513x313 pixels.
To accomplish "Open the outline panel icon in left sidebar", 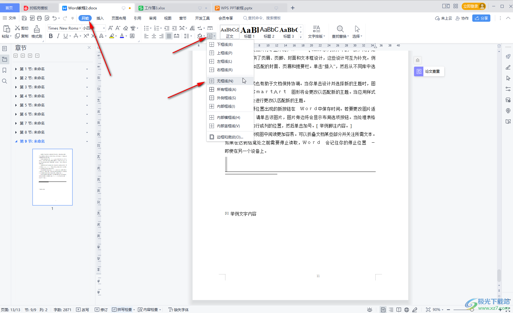I will pos(5,49).
